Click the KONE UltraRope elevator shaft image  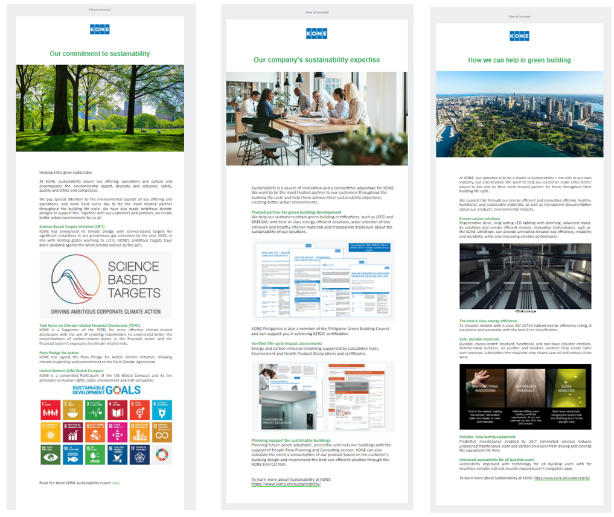[x=525, y=276]
